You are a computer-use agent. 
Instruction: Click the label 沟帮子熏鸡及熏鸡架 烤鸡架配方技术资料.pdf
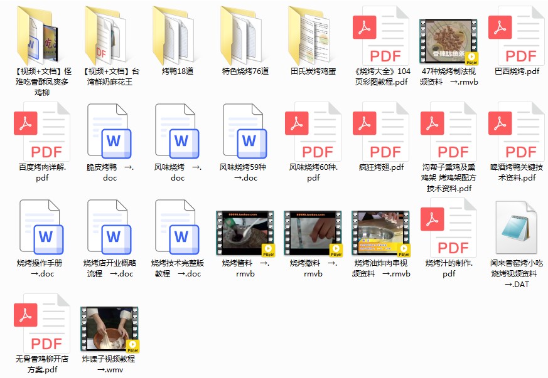pos(449,177)
